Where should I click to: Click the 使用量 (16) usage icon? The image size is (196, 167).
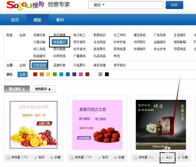[x=72, y=158]
